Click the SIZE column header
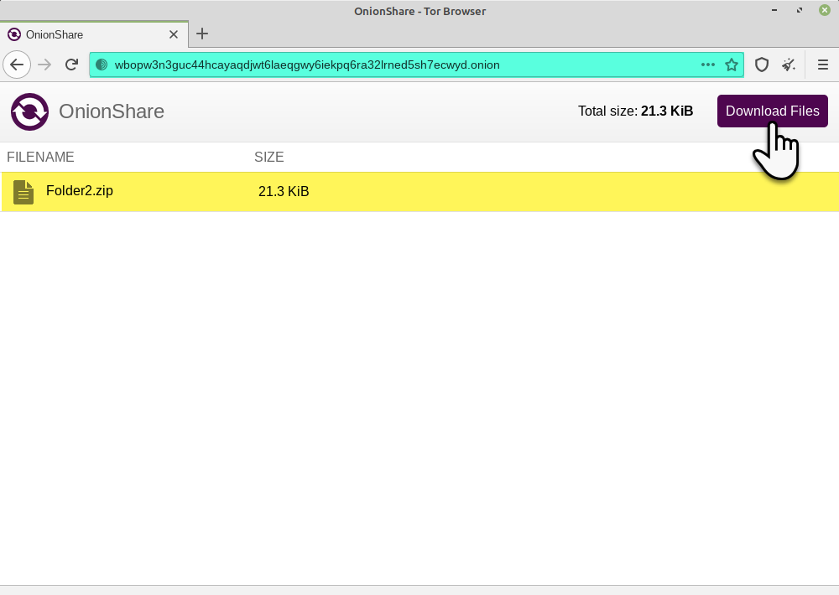 click(x=269, y=158)
